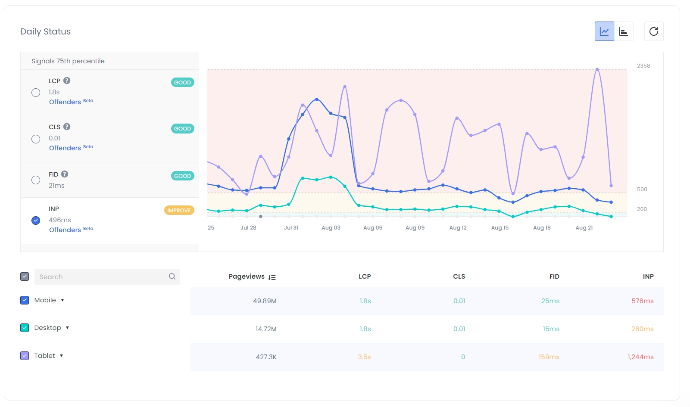Viewport: 690px width, 407px height.
Task: Open the LCP Offenders link
Action: [65, 102]
